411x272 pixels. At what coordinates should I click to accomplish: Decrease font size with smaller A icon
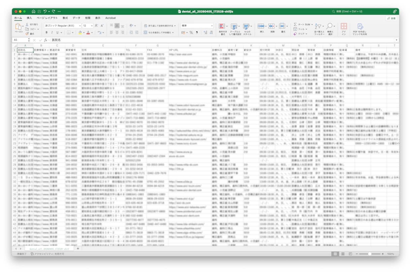point(102,26)
